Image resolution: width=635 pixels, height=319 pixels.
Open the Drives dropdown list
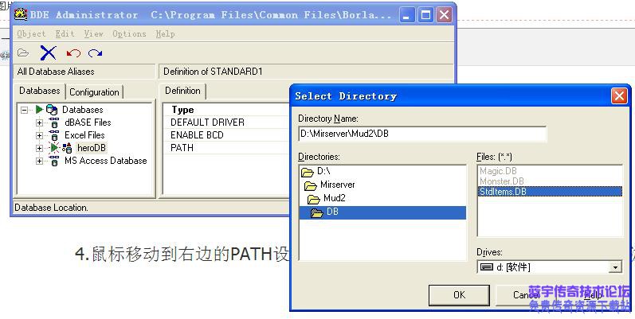point(615,267)
